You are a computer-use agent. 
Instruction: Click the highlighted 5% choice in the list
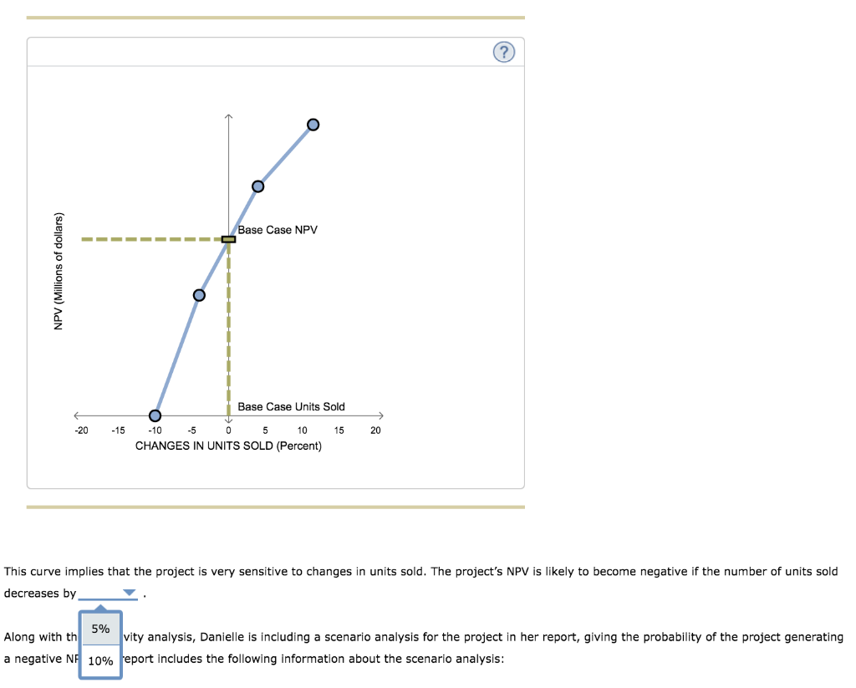click(x=99, y=628)
